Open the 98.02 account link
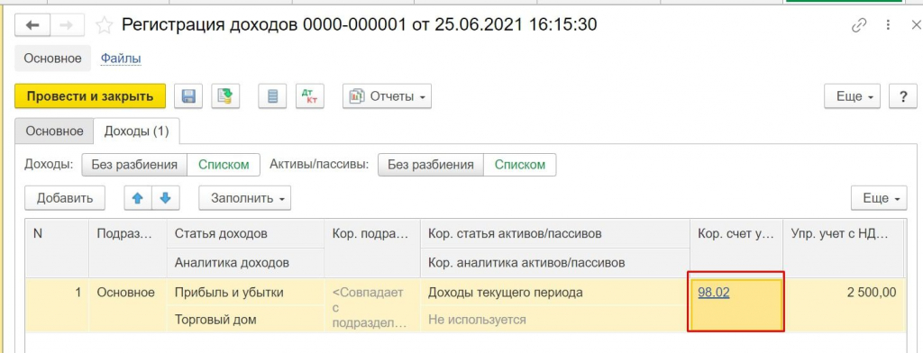The image size is (923, 353). click(714, 293)
